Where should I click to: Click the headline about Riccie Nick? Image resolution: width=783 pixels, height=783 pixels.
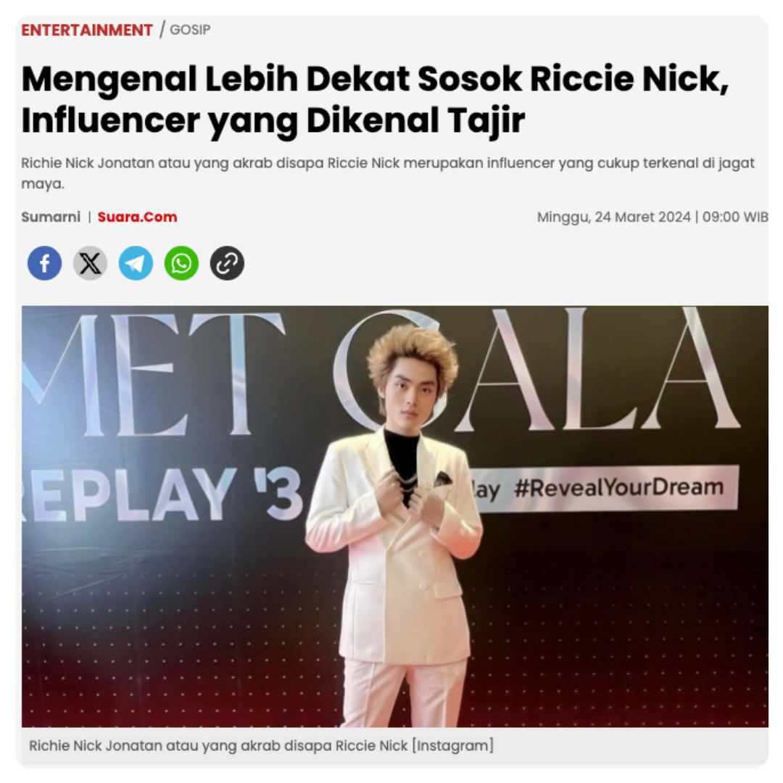pyautogui.click(x=375, y=100)
